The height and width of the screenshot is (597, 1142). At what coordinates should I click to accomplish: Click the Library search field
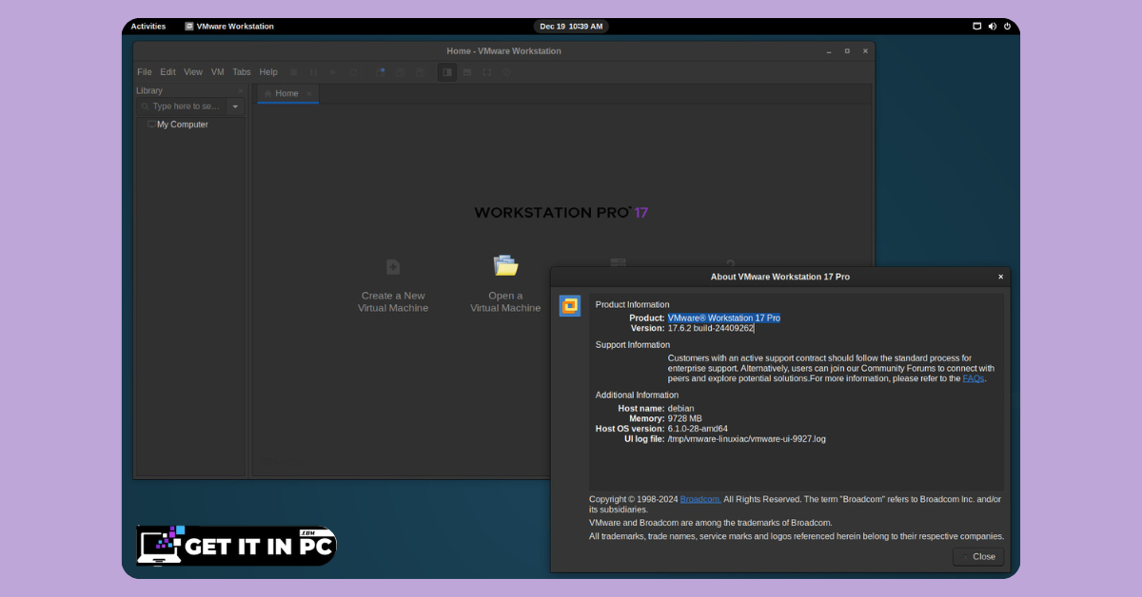182,106
